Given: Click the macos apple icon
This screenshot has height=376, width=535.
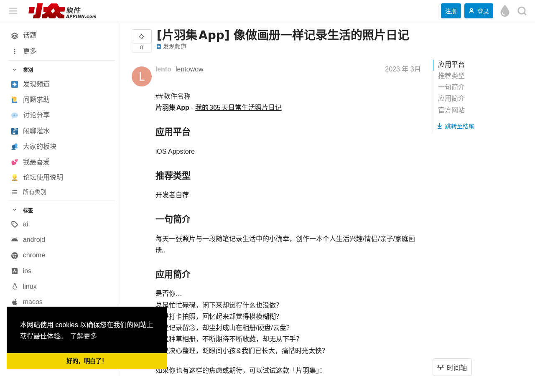Looking at the screenshot, I should click(15, 302).
